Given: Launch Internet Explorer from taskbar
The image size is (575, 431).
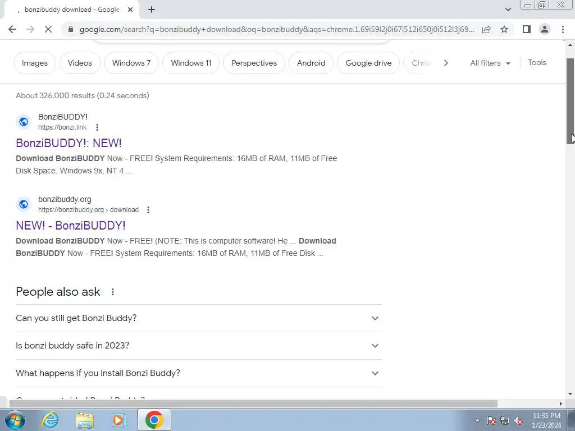Looking at the screenshot, I should 50,420.
